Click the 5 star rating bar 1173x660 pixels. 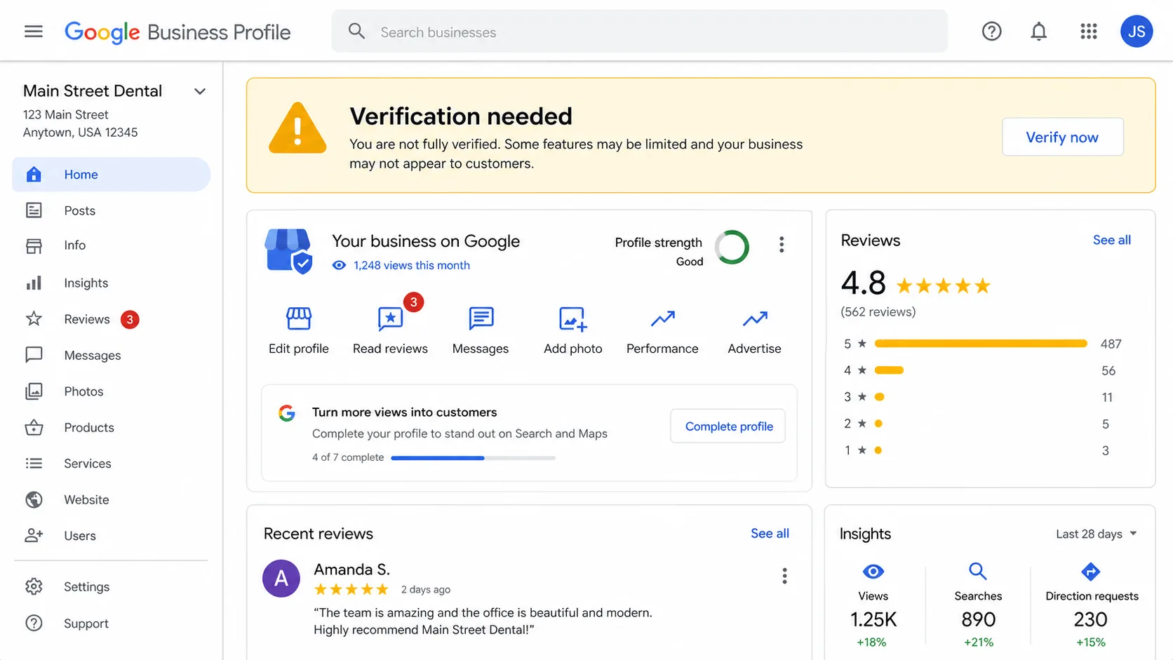click(981, 344)
